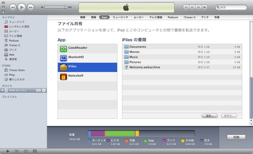Click the green App segment of capacity bar
Image resolution: width=253 pixels, height=154 pixels.
pos(120,133)
